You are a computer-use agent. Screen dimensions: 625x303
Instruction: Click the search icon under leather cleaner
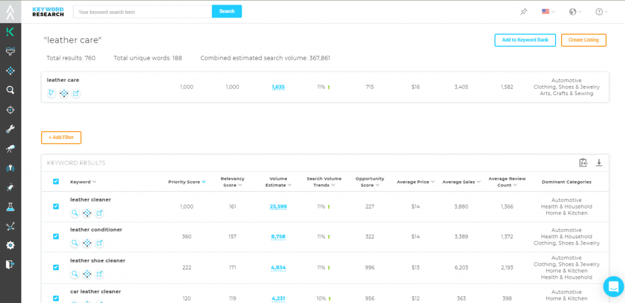click(75, 213)
